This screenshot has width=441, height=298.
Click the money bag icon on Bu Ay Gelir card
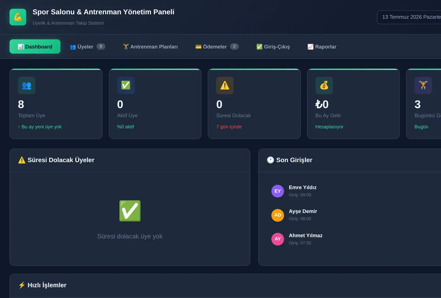[324, 85]
